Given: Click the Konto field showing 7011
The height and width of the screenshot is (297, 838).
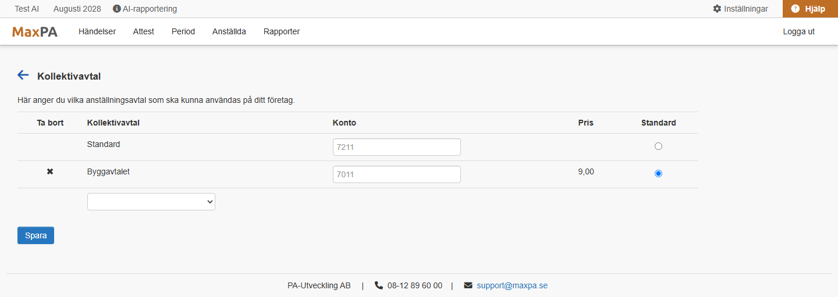Looking at the screenshot, I should [397, 174].
